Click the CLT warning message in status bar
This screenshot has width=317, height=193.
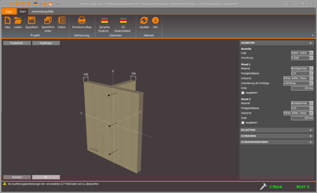pyautogui.click(x=53, y=184)
